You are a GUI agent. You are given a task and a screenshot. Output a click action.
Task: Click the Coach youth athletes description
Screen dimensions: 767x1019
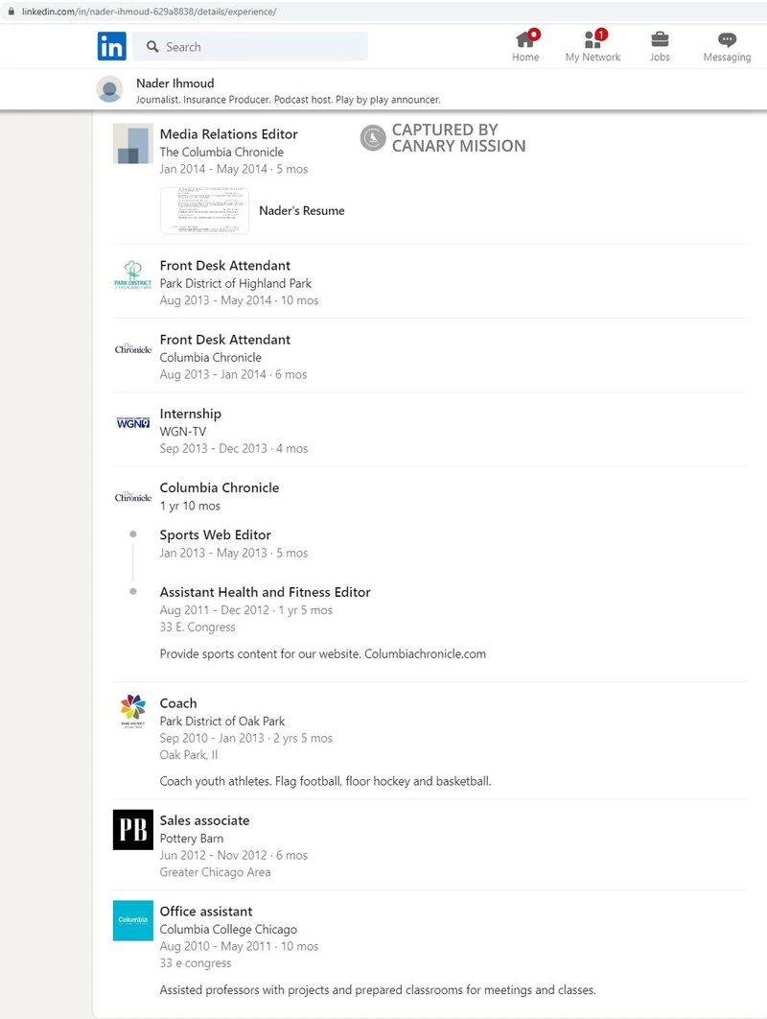pyautogui.click(x=325, y=781)
